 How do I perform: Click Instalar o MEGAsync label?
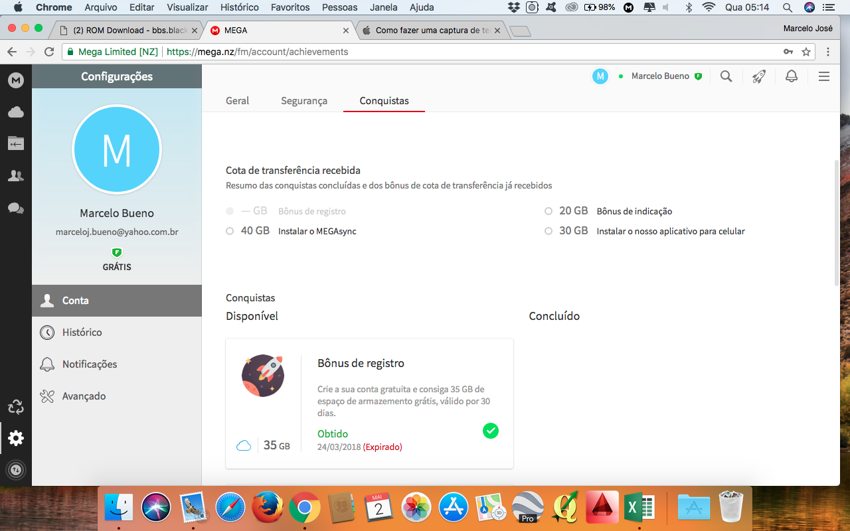pos(317,232)
